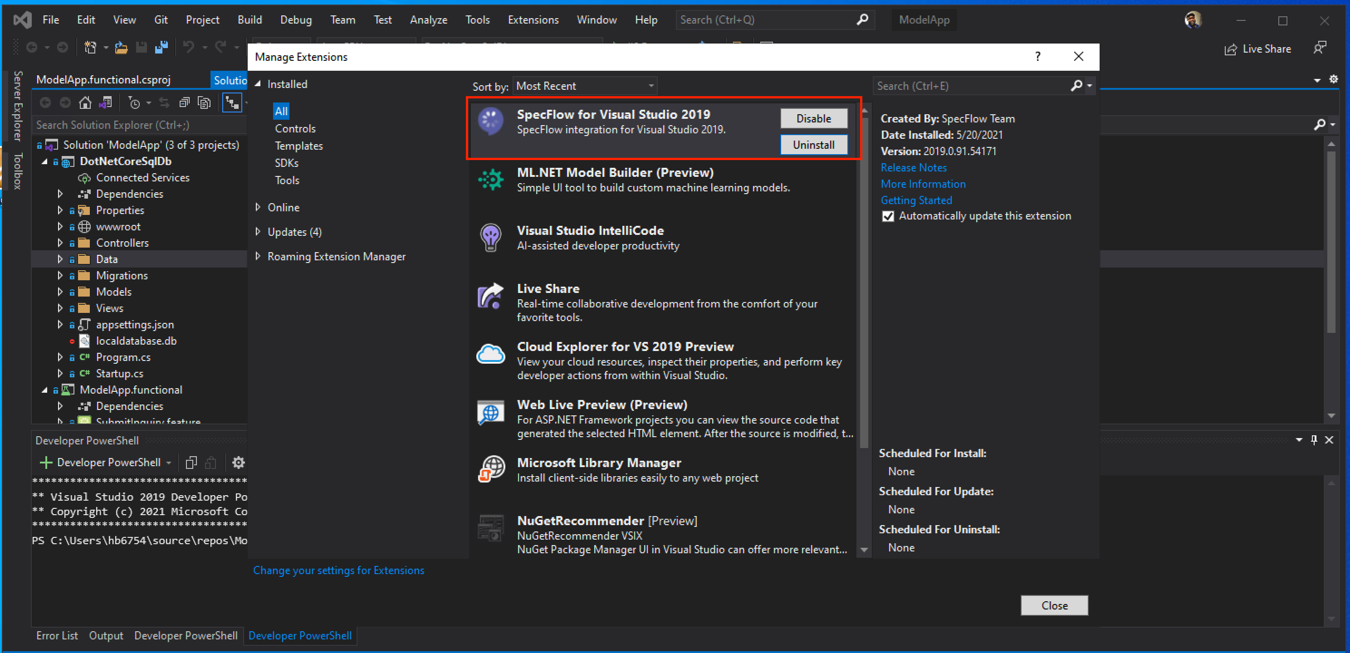
Task: Switch between solution and folder views icon
Action: point(105,103)
